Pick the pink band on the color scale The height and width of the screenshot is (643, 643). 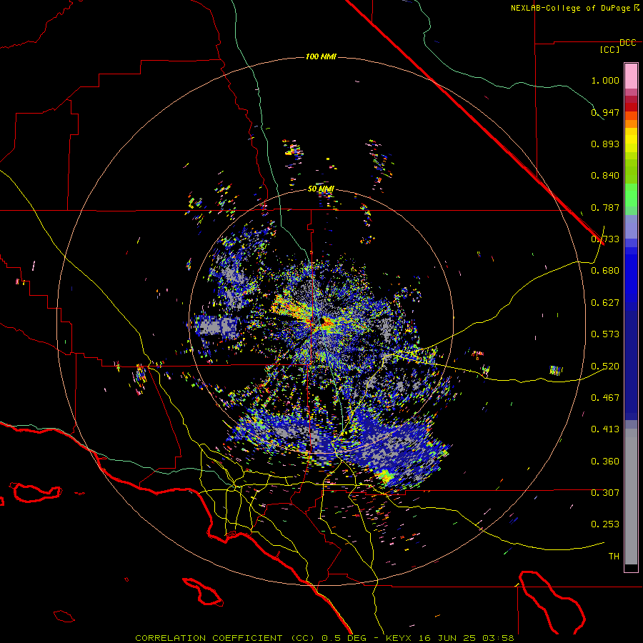pyautogui.click(x=631, y=76)
